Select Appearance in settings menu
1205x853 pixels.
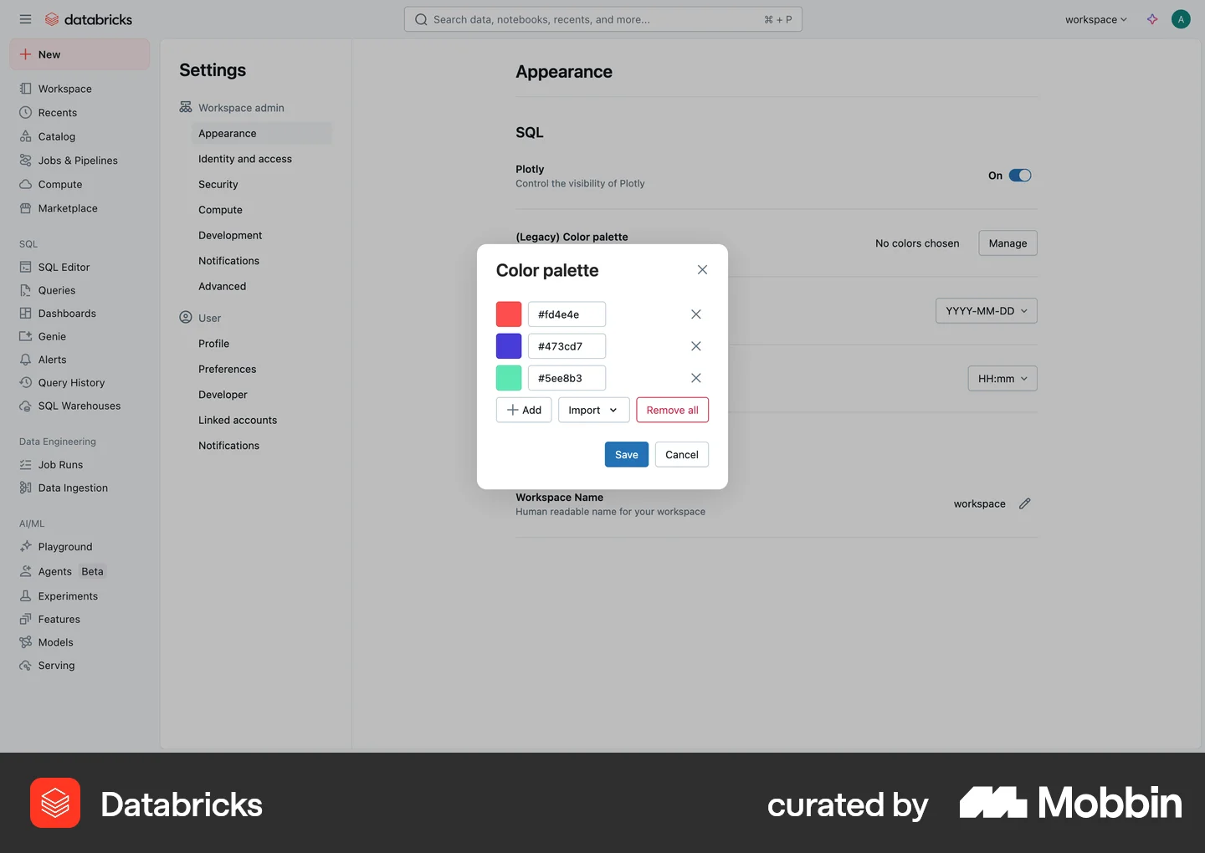point(261,133)
